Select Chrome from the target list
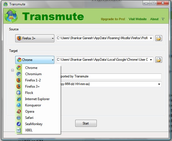 coord(38,68)
